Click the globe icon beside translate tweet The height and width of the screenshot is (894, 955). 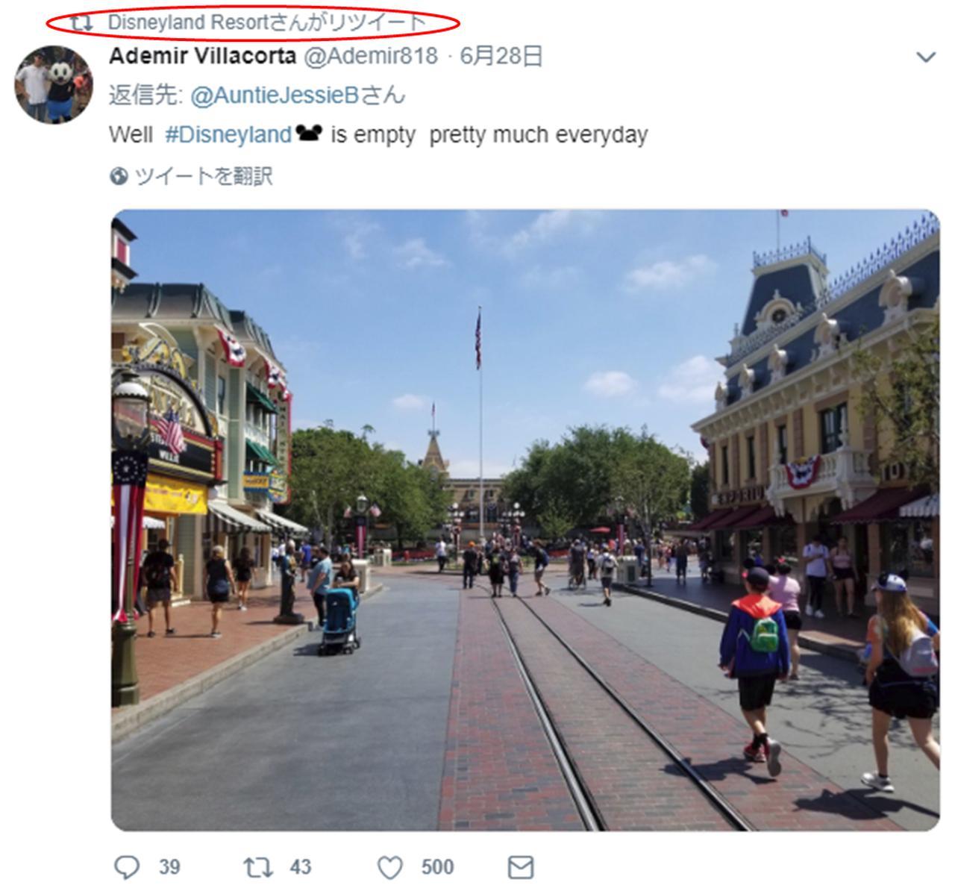(x=118, y=176)
